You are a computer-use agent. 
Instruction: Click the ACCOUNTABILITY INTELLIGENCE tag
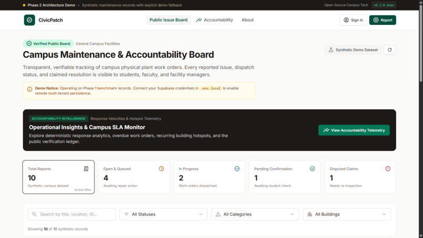pyautogui.click(x=58, y=119)
